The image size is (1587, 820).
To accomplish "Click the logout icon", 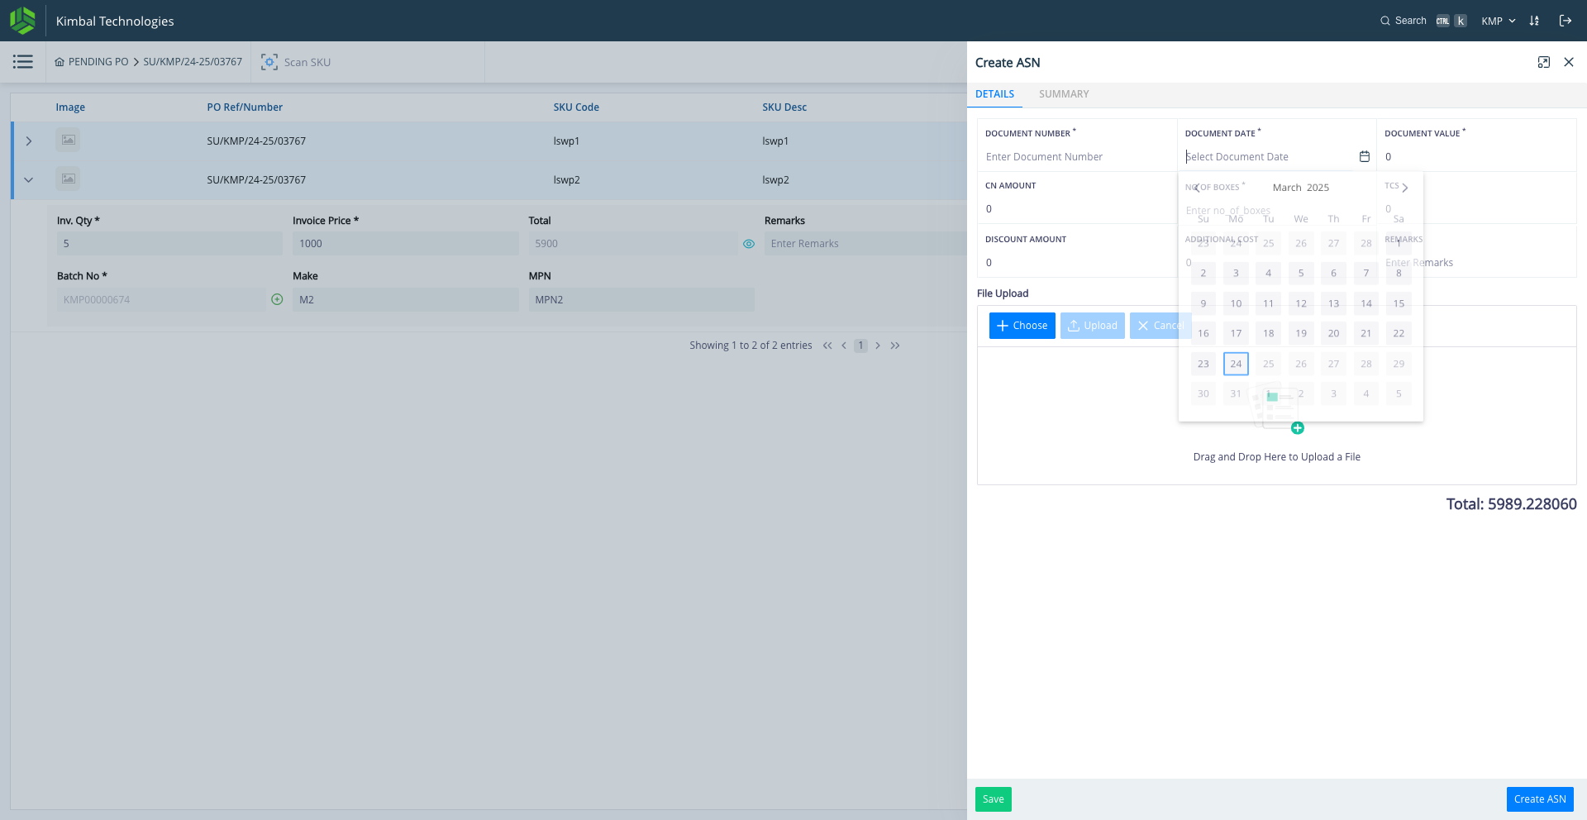I will 1566,21.
